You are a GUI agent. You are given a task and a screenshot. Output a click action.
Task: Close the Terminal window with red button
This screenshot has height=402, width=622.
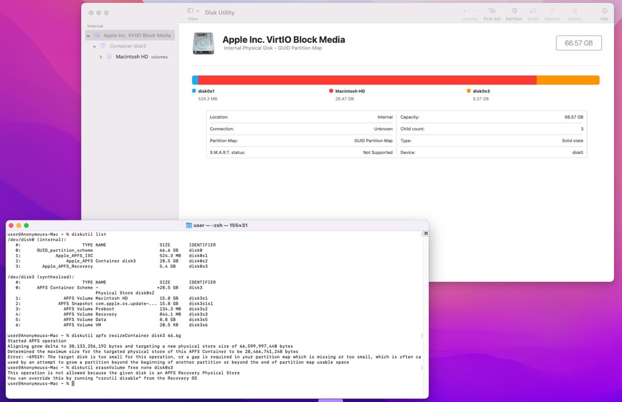(11, 225)
